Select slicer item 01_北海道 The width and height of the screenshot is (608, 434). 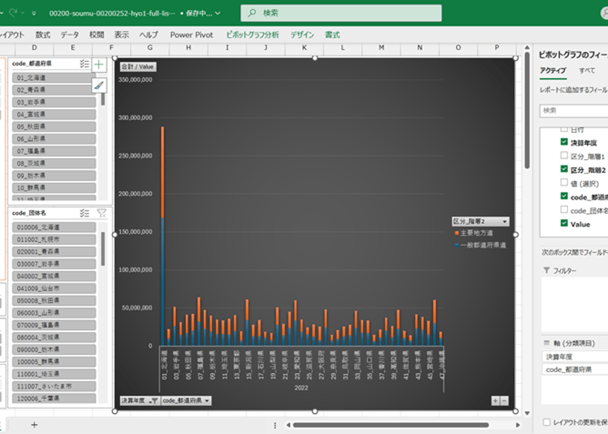click(x=54, y=78)
